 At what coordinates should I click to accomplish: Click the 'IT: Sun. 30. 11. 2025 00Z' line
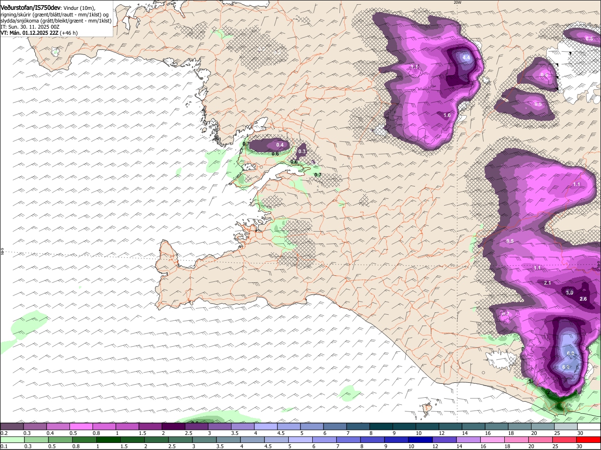click(30, 27)
